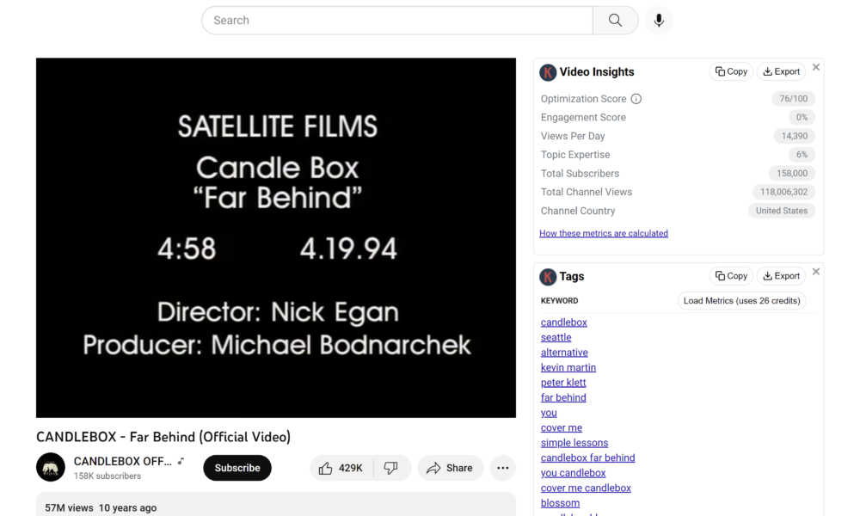
Task: Open the three-dot more actions menu
Action: (503, 468)
